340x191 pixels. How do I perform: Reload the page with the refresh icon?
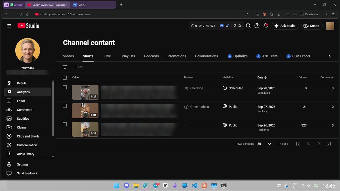(x=20, y=14)
